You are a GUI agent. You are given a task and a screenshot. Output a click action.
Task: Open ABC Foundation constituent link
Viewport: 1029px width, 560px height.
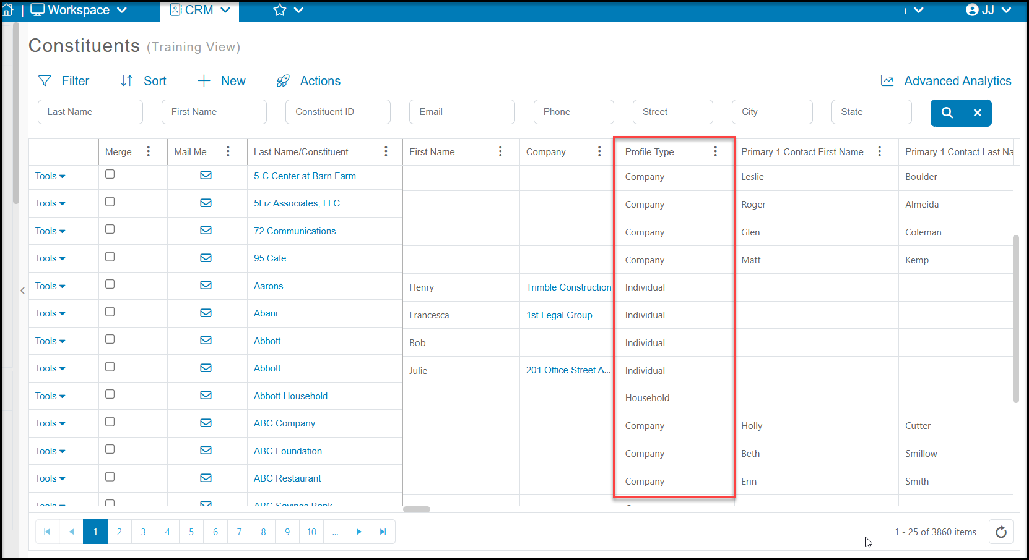coord(288,451)
